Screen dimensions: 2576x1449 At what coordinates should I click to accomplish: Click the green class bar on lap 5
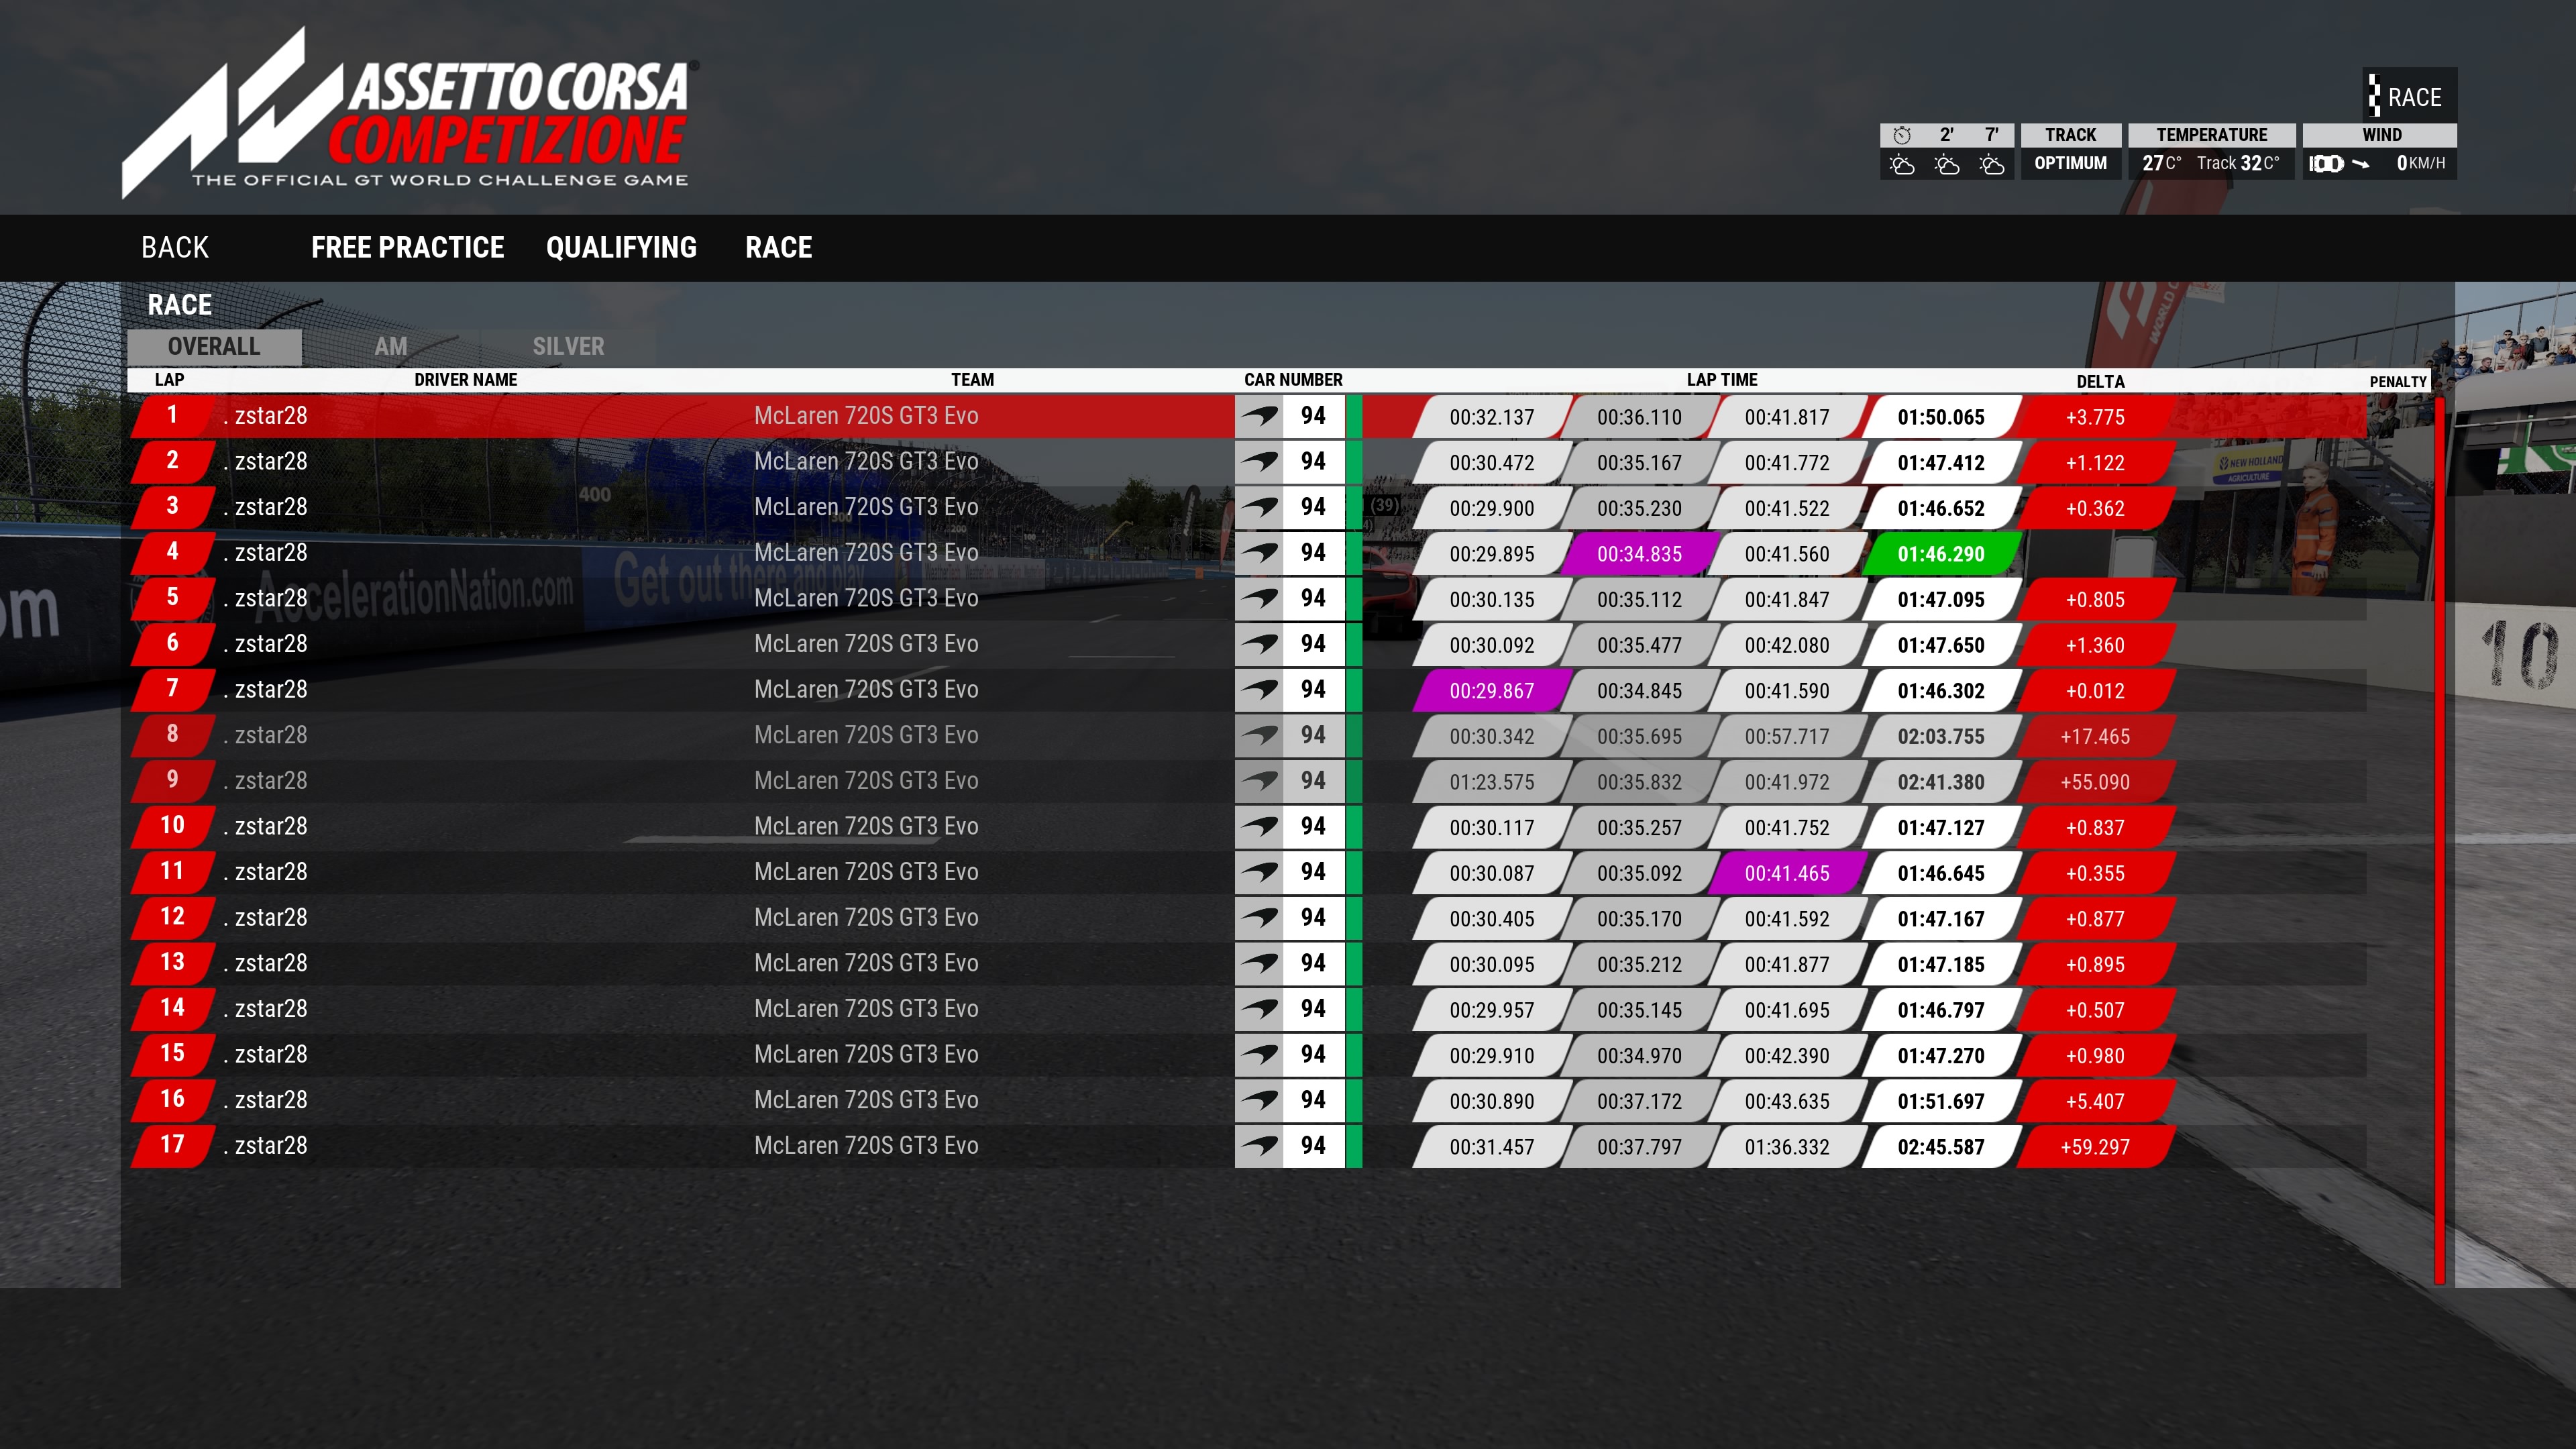pyautogui.click(x=1354, y=599)
